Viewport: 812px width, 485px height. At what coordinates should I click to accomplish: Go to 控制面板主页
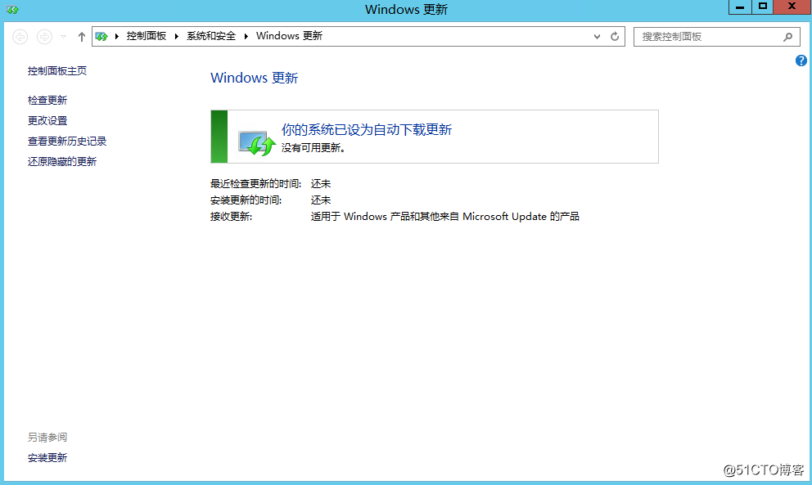click(x=57, y=71)
